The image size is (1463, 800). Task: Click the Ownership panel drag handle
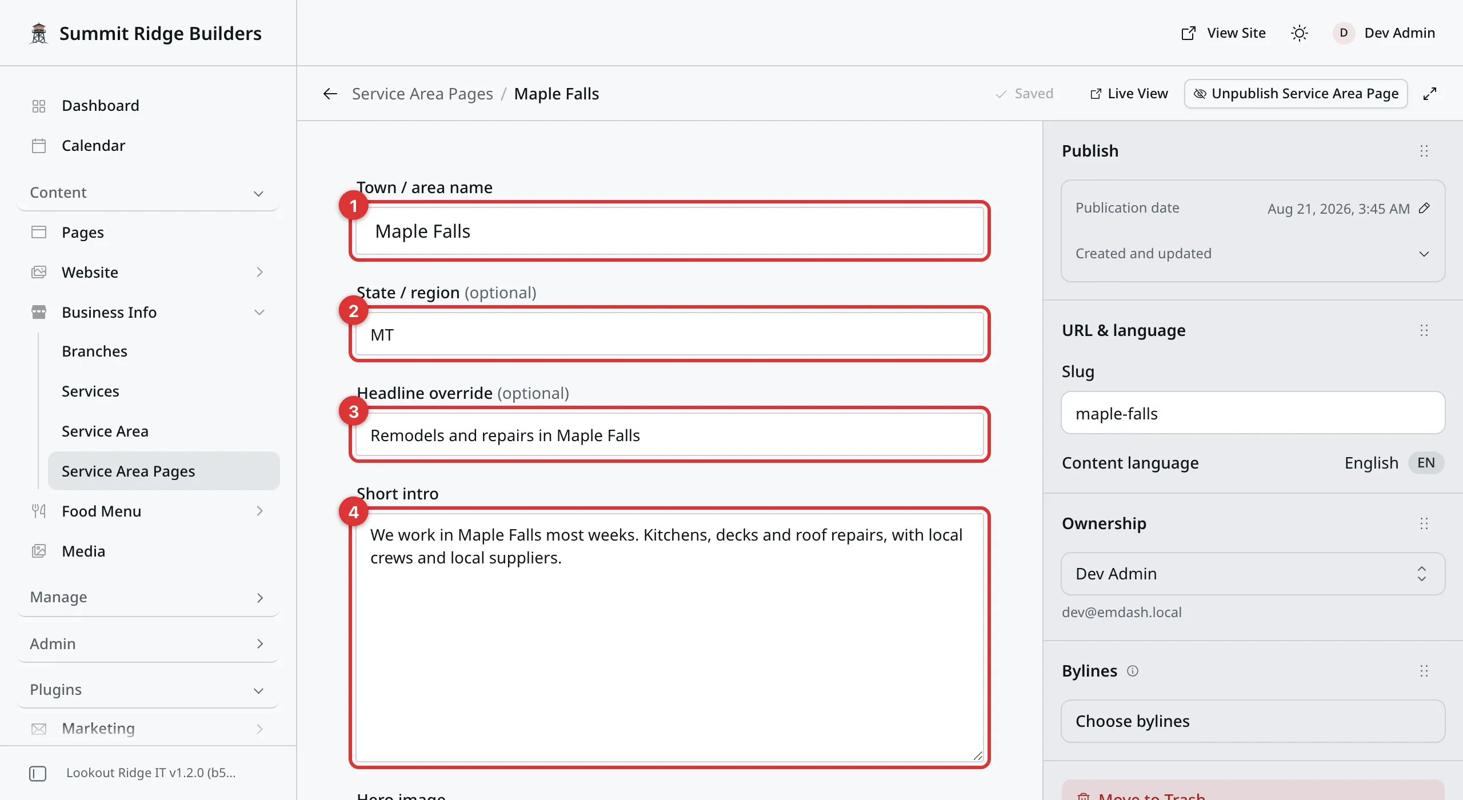coord(1424,523)
